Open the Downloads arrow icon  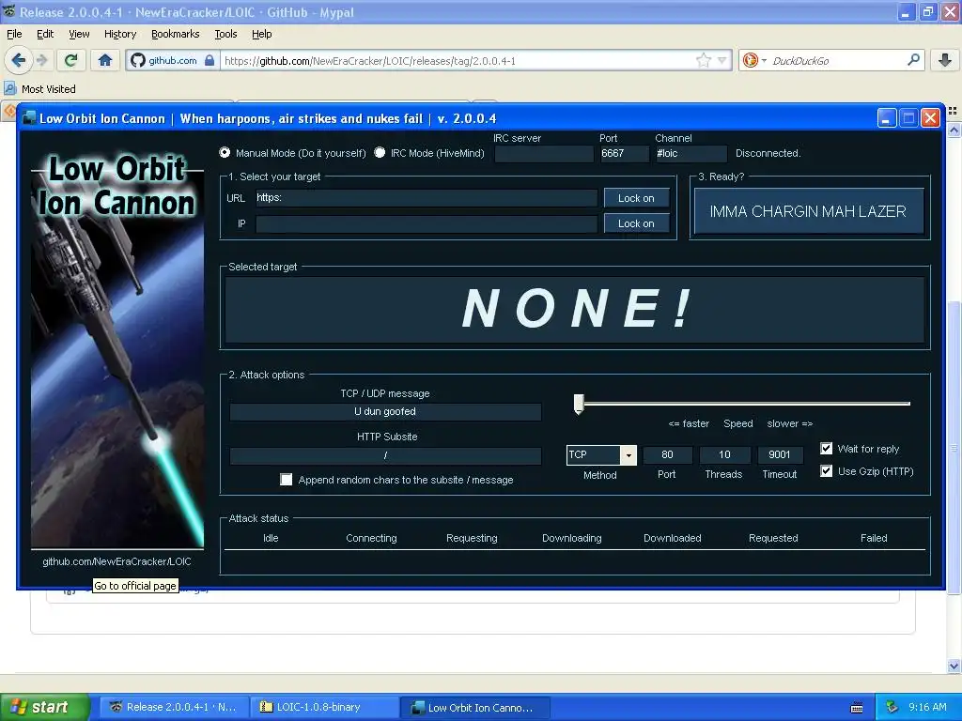(x=945, y=60)
